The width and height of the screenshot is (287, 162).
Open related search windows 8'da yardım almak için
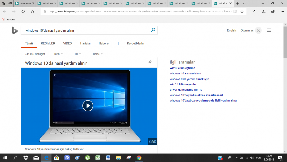point(189,79)
